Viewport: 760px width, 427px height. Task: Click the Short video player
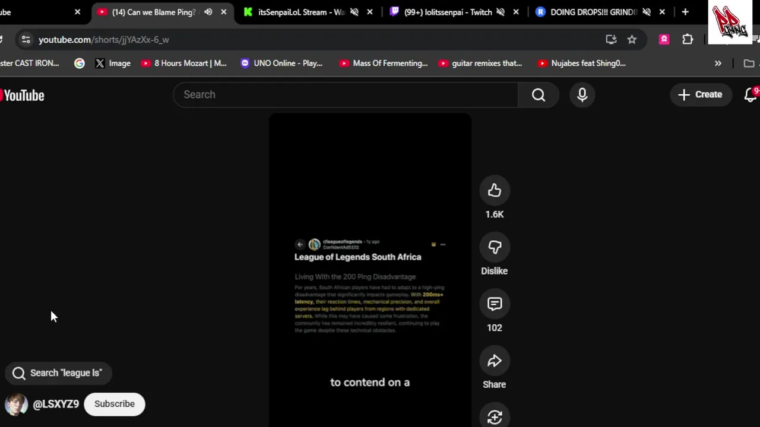[x=370, y=270]
